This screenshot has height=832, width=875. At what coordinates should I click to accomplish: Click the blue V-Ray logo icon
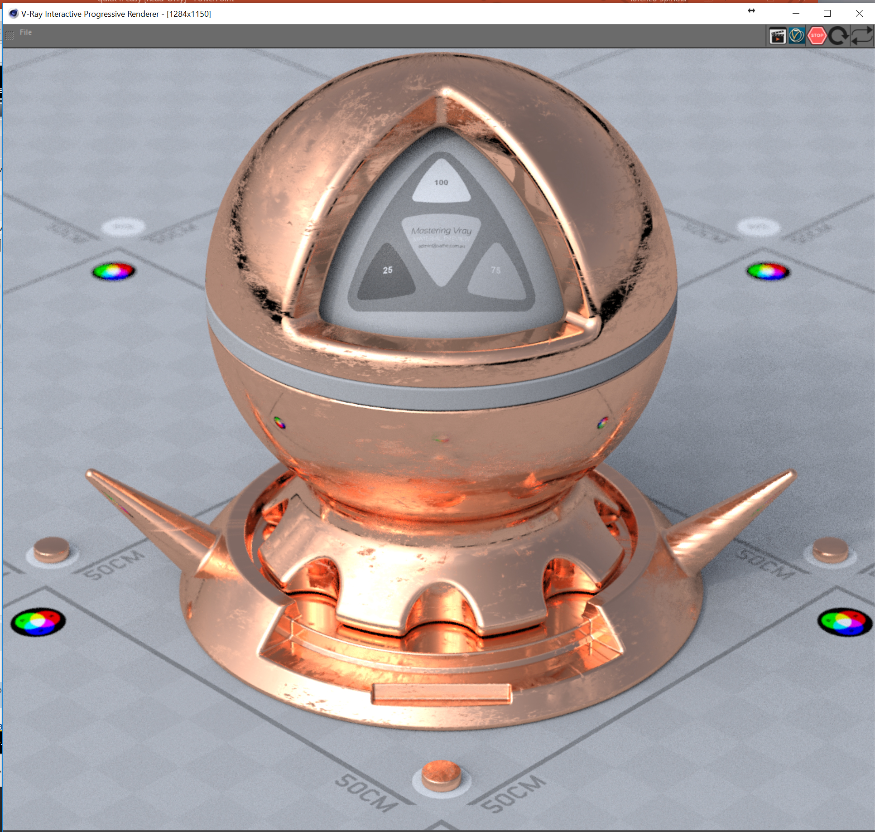pyautogui.click(x=797, y=36)
